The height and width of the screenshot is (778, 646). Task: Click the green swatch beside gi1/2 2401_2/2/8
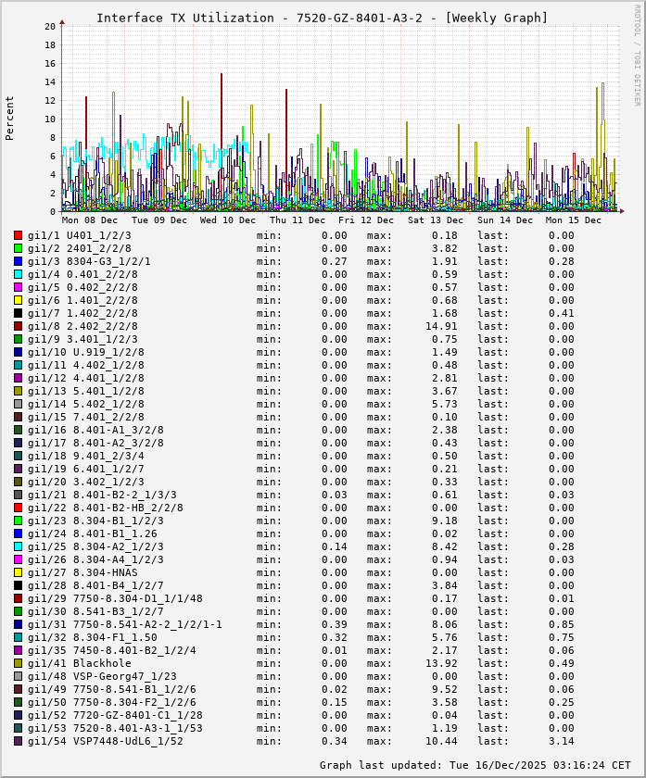point(18,248)
